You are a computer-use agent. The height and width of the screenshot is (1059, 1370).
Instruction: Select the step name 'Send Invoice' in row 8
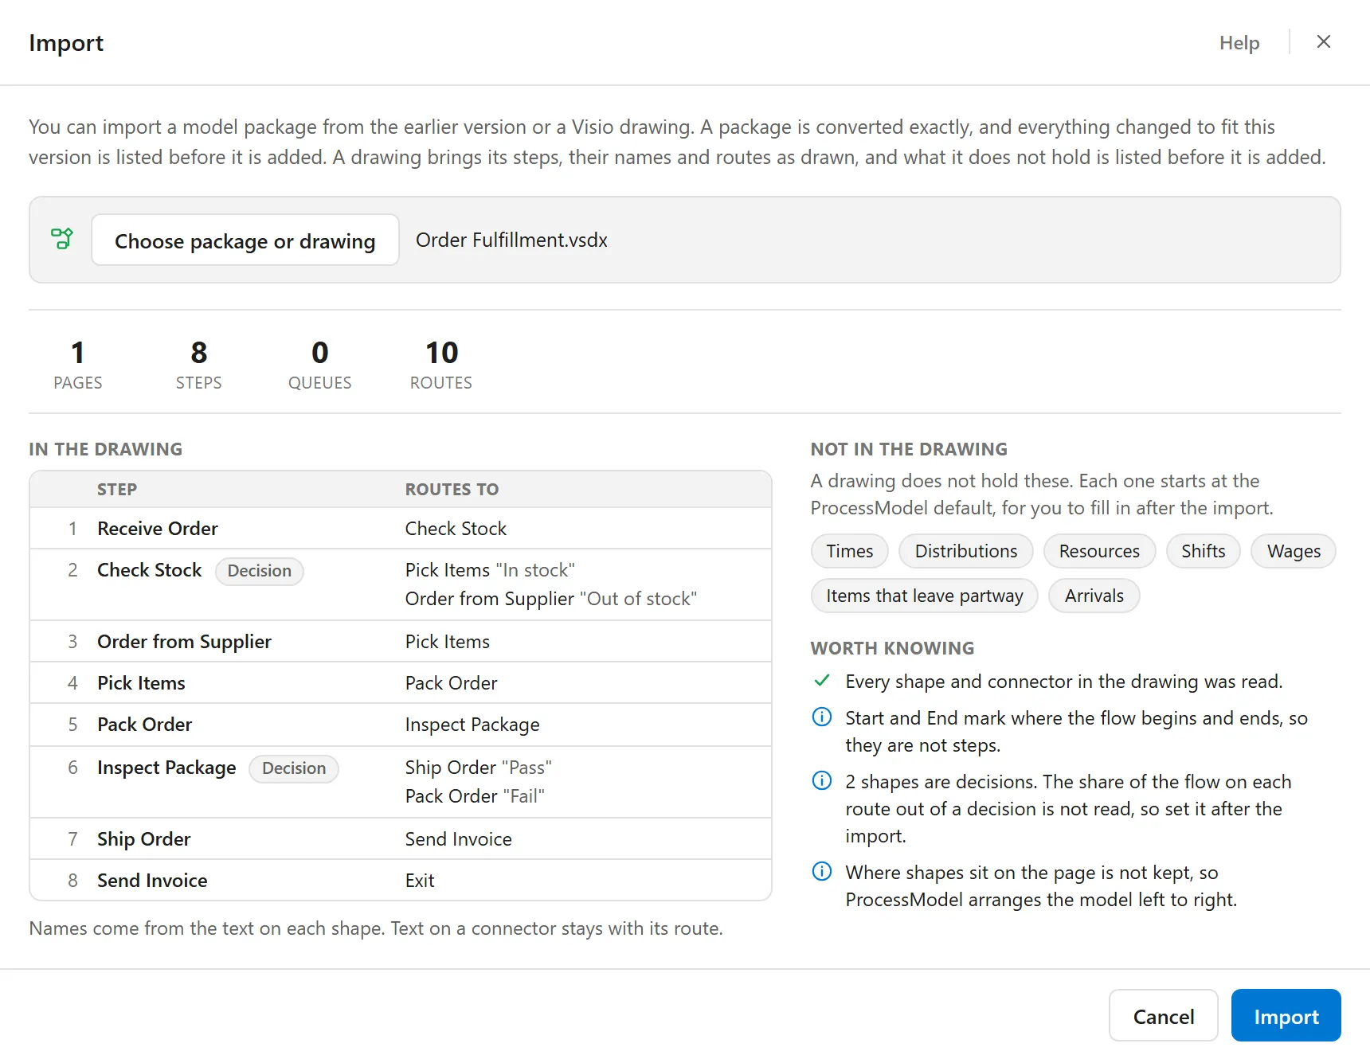152,880
